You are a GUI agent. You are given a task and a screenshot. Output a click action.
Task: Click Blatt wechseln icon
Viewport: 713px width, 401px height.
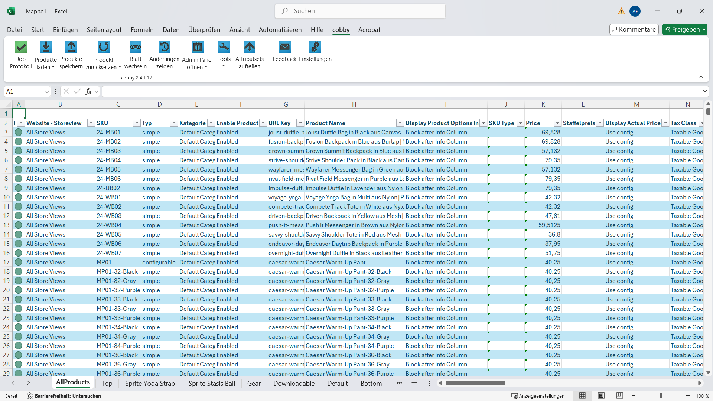pyautogui.click(x=136, y=47)
